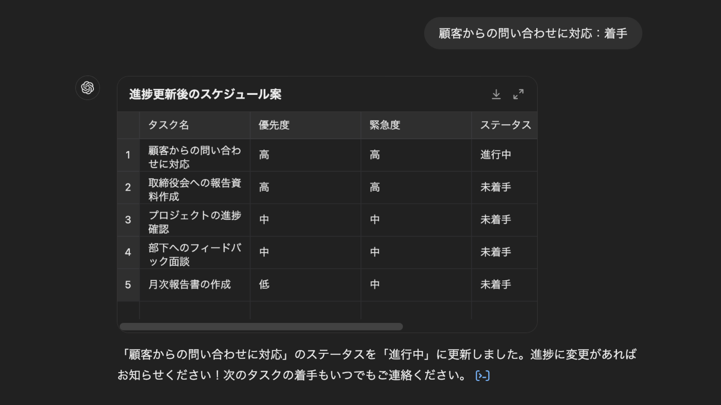Download the schedule table
The width and height of the screenshot is (721, 405).
click(496, 94)
